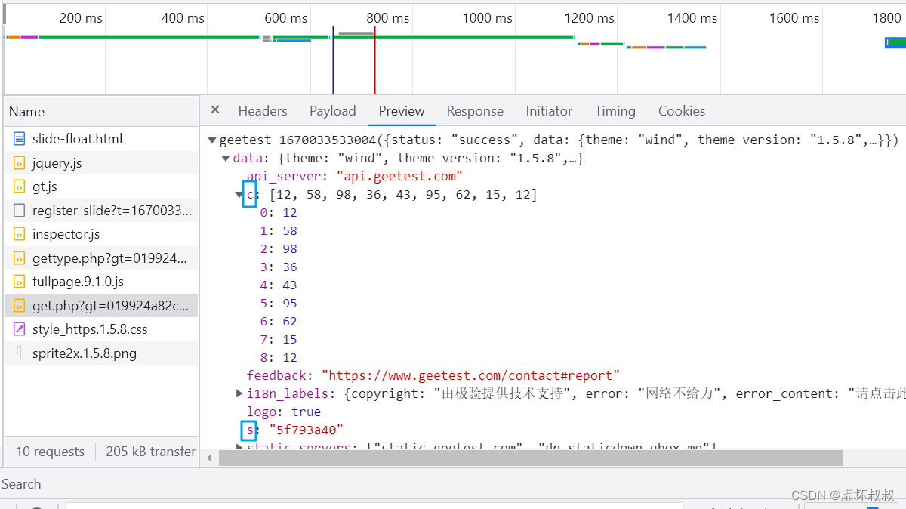This screenshot has height=509, width=906.
Task: Click array index 4 value 43
Action: (x=290, y=285)
